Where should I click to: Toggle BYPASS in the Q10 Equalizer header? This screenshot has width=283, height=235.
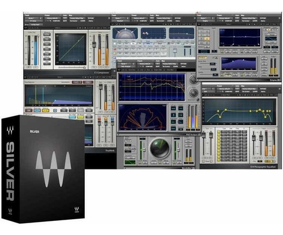[263, 89]
